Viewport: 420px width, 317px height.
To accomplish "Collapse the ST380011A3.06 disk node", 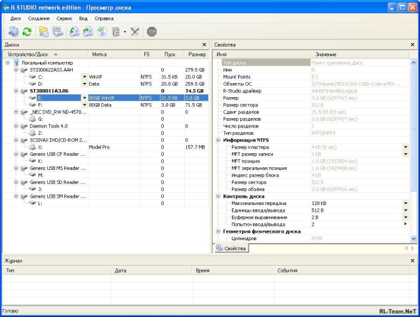I will 16,91.
